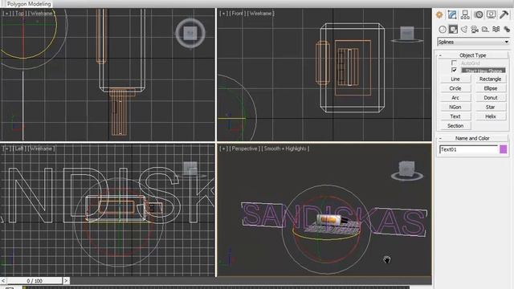Select the Cameras category icon
514x289 pixels.
[475, 30]
